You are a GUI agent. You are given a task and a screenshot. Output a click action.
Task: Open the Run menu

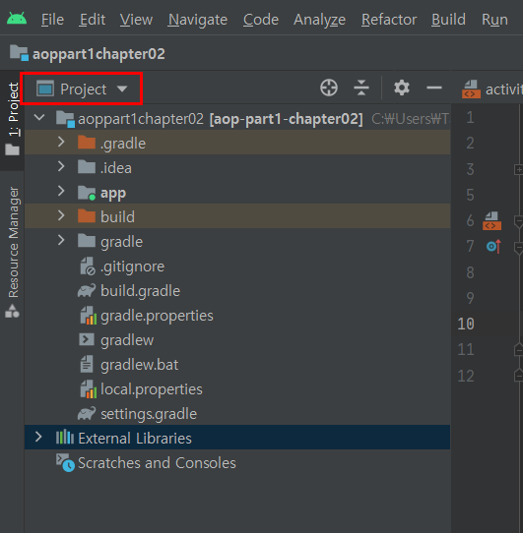[494, 20]
